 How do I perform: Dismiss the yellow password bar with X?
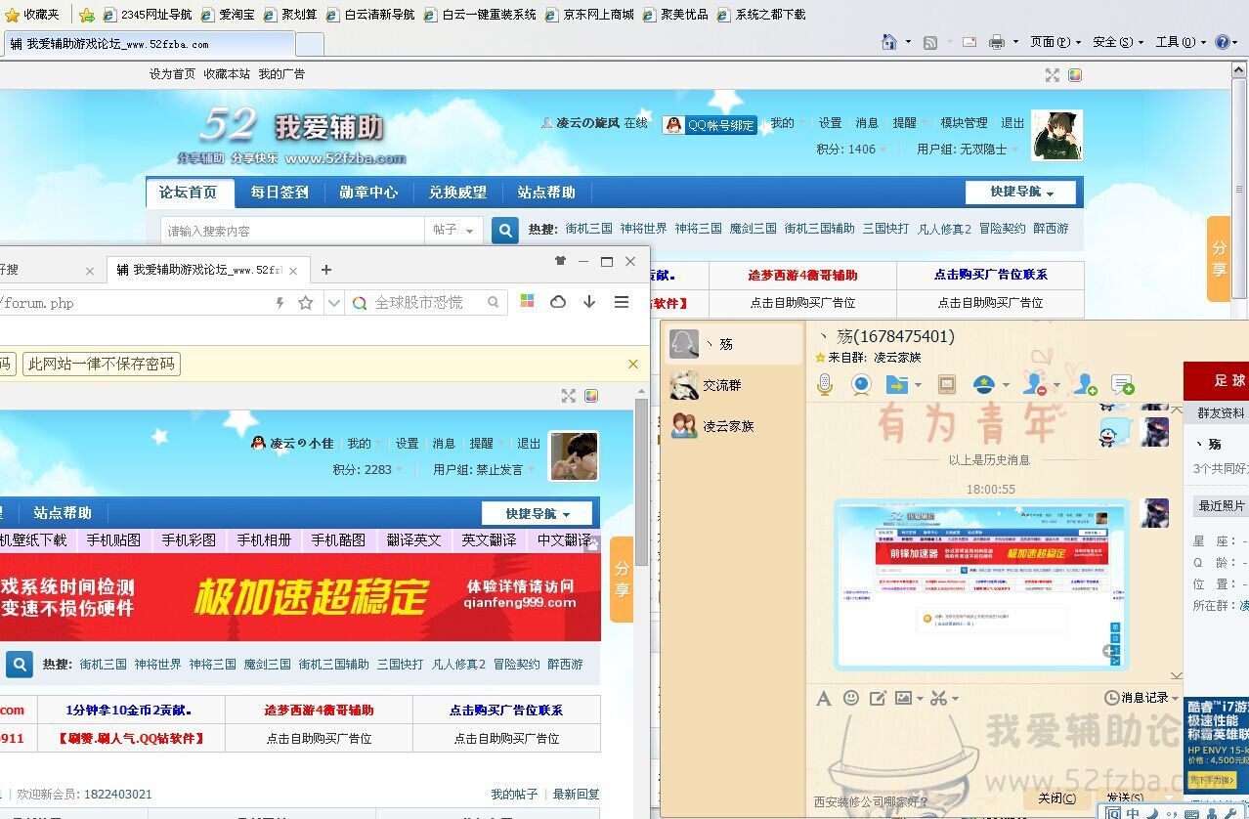633,364
